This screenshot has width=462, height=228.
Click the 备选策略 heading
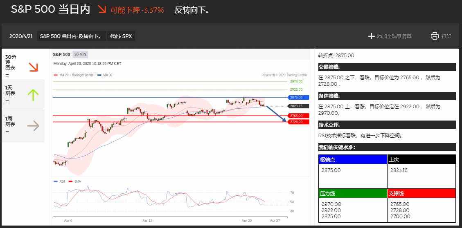[387, 96]
